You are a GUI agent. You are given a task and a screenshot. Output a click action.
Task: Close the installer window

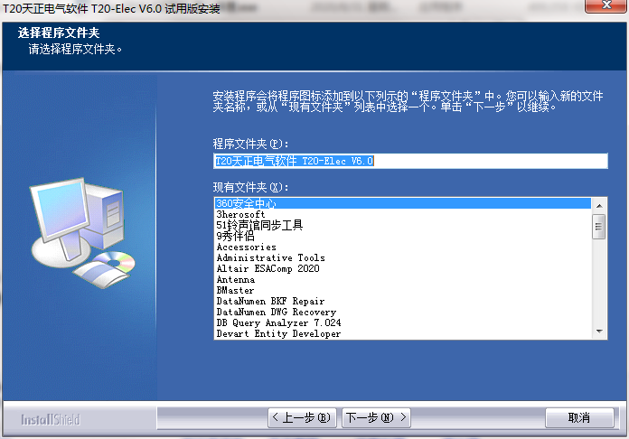(606, 5)
